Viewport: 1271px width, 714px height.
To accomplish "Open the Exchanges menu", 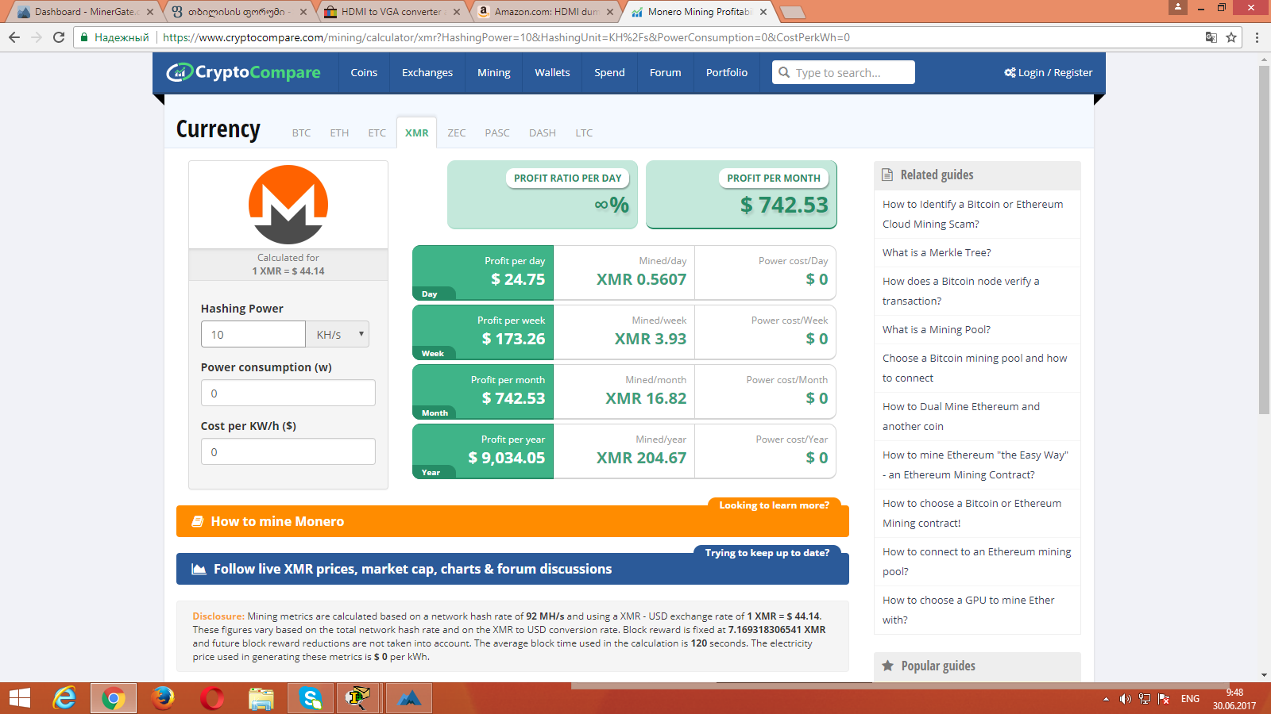I will click(427, 72).
